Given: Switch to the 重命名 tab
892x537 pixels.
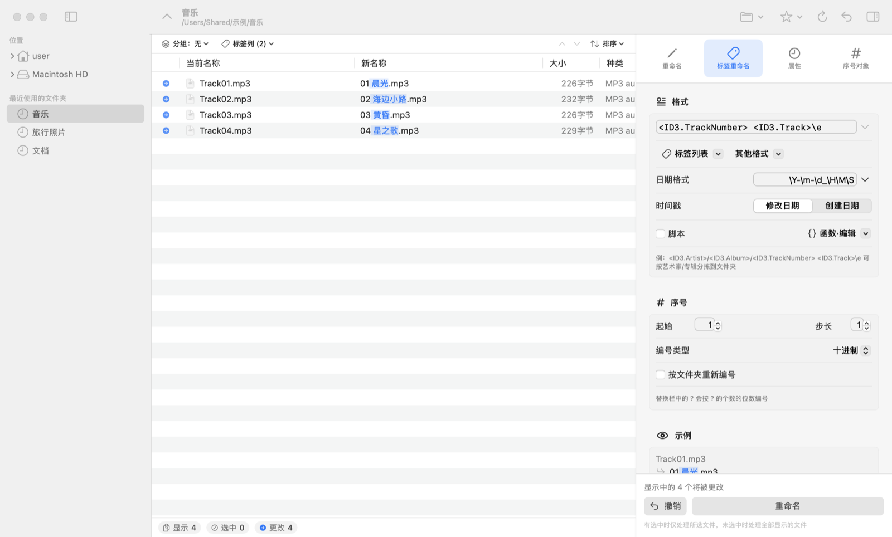Looking at the screenshot, I should click(672, 58).
